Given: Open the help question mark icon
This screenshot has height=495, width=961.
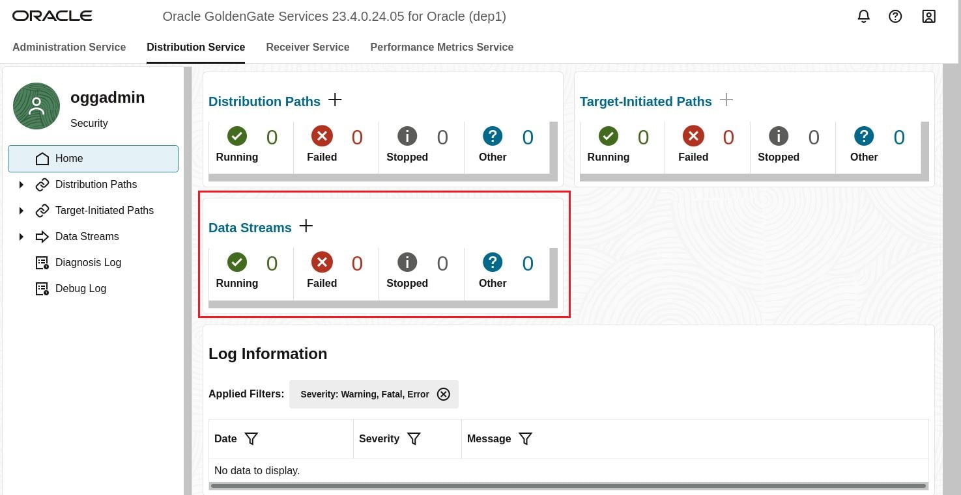Looking at the screenshot, I should point(895,16).
